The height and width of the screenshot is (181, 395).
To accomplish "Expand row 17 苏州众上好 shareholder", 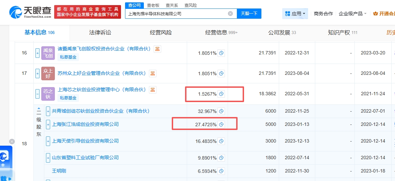I will tap(37, 73).
